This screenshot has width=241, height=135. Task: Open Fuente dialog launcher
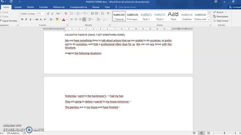point(67,25)
